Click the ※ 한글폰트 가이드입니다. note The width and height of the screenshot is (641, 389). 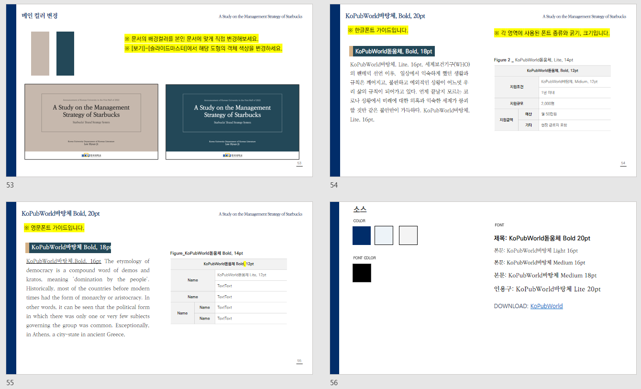tap(378, 31)
